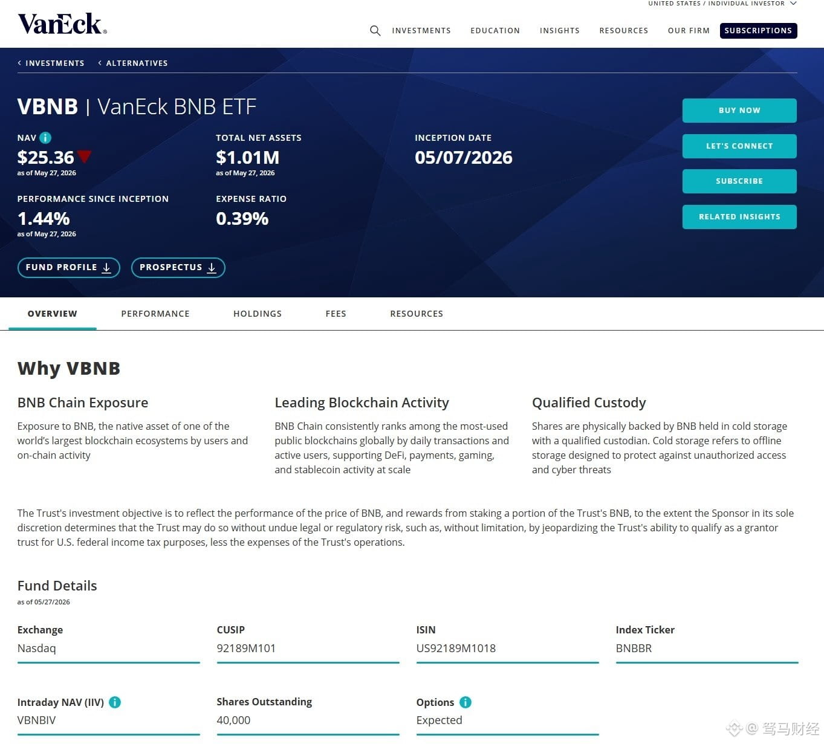824x744 pixels.
Task: Click the Qualified Custody heading
Action: click(589, 403)
